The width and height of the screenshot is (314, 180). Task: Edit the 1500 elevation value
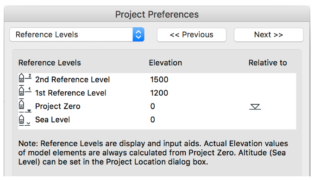(x=159, y=79)
